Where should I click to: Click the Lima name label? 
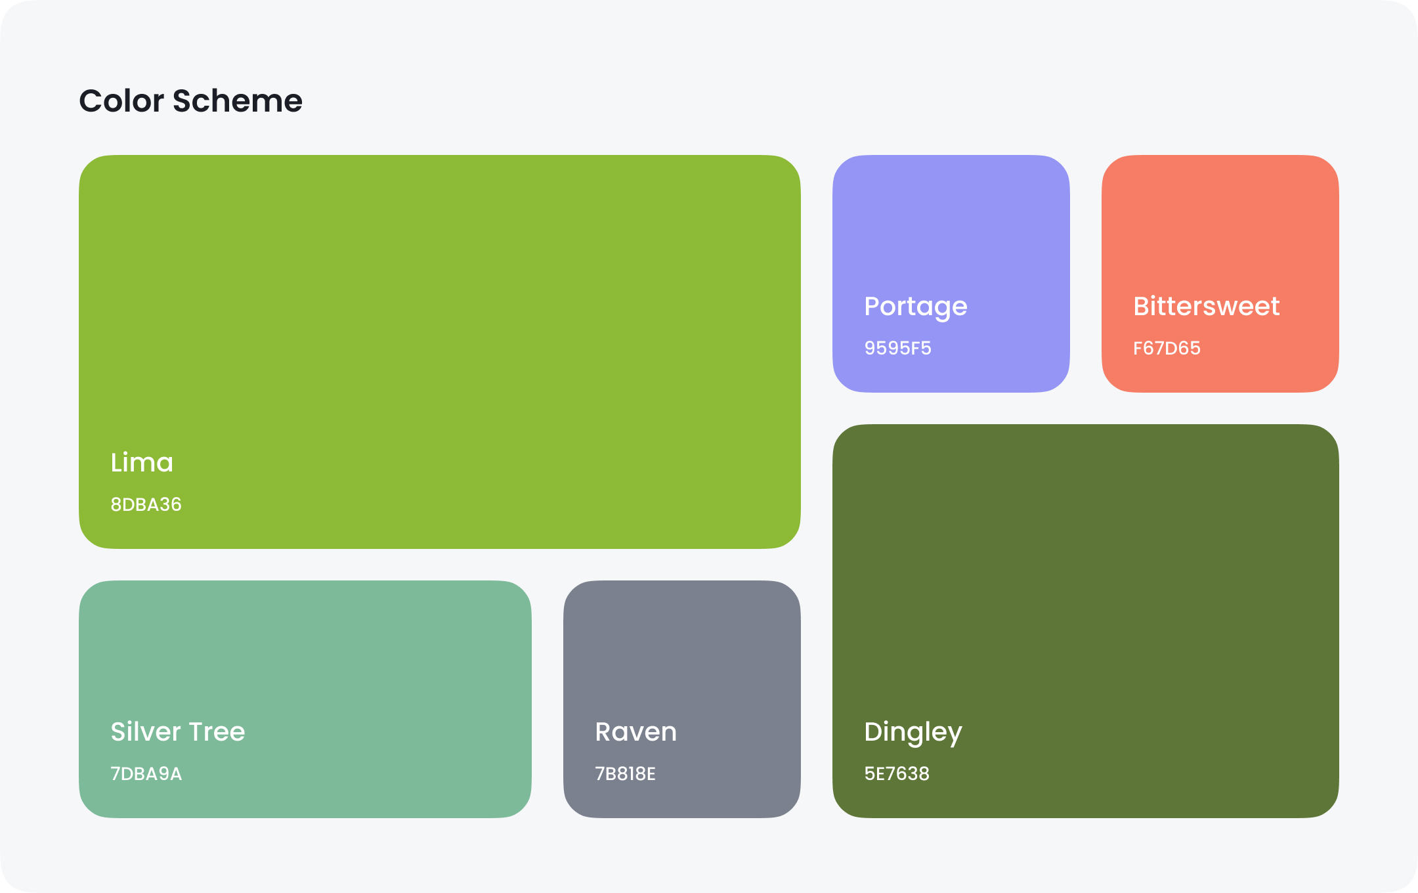[142, 462]
